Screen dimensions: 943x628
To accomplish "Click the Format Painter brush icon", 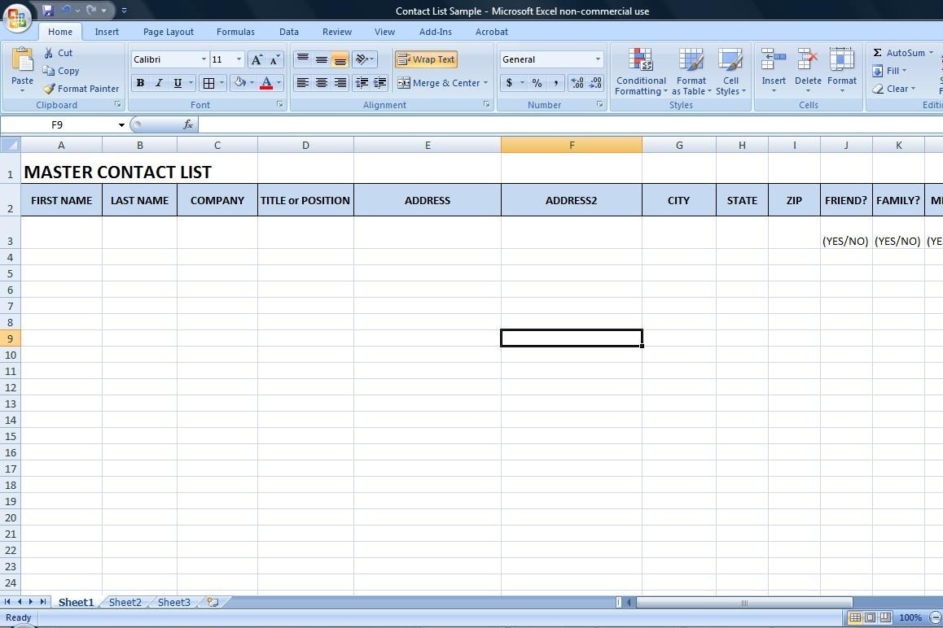I will click(50, 89).
